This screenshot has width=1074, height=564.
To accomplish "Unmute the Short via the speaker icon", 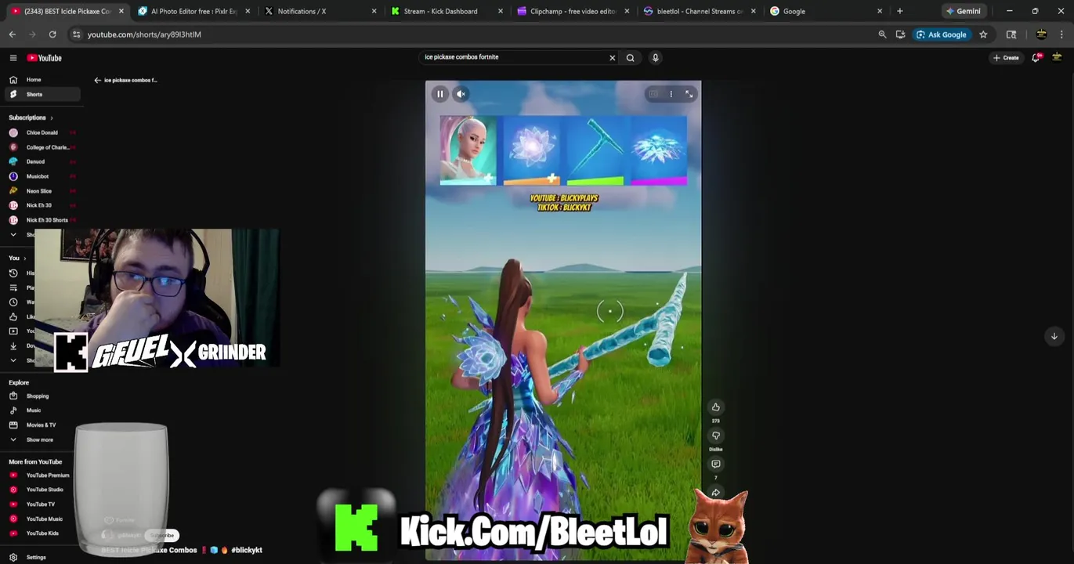I will click(461, 94).
